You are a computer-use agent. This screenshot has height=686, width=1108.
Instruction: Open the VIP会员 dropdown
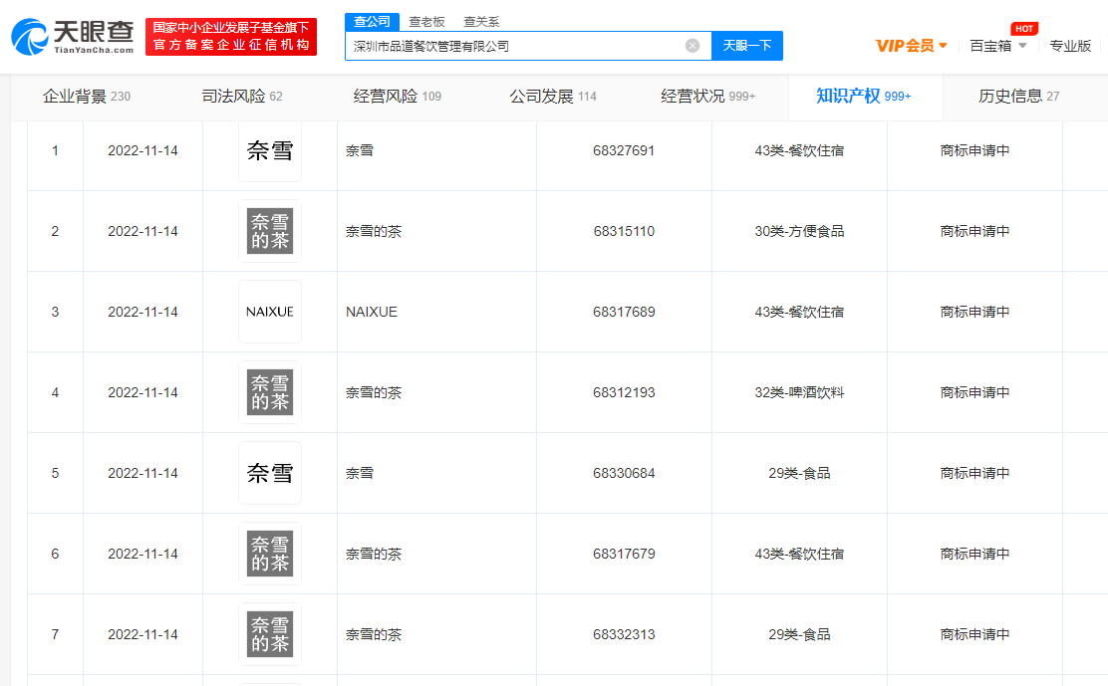911,46
